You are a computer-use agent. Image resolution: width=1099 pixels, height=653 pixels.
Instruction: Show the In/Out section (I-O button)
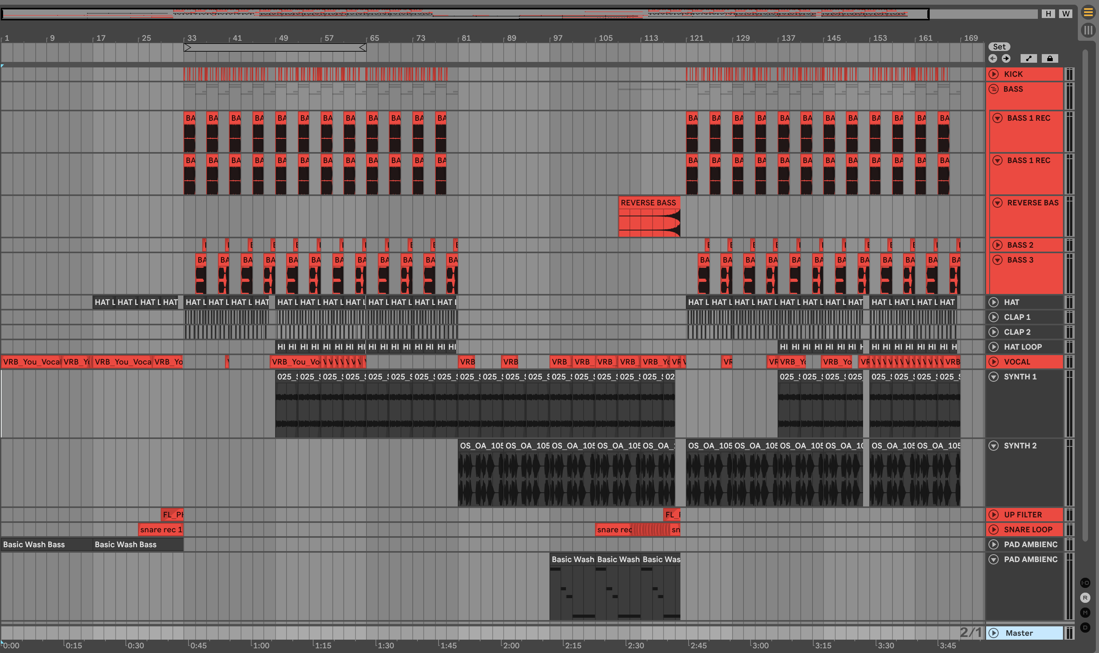tap(1085, 583)
